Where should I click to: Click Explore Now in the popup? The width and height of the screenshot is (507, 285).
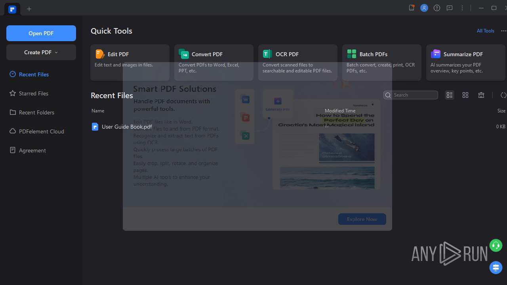point(362,219)
